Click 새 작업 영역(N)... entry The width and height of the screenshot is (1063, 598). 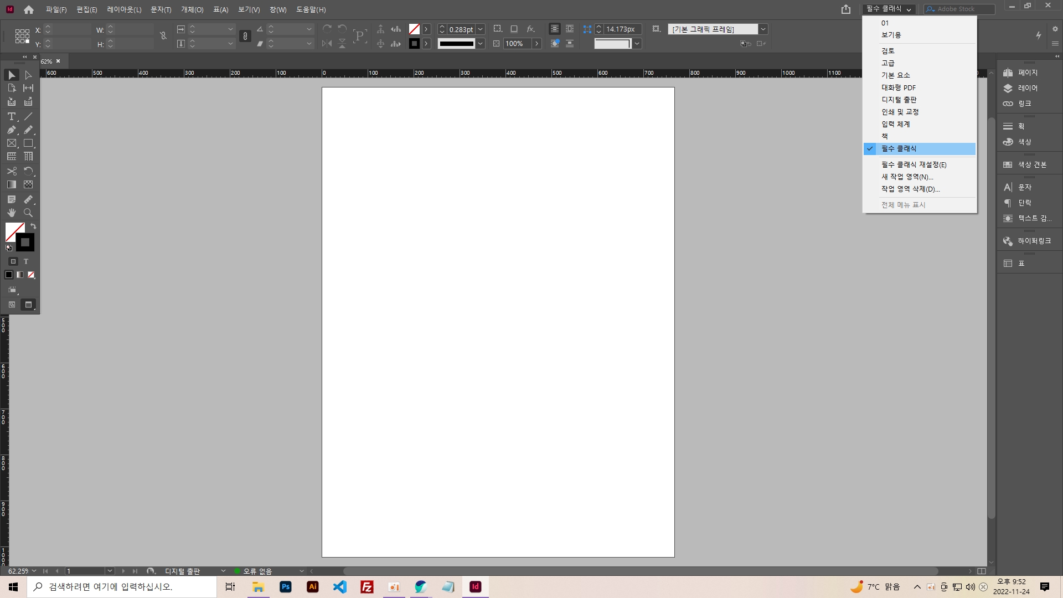tap(907, 177)
